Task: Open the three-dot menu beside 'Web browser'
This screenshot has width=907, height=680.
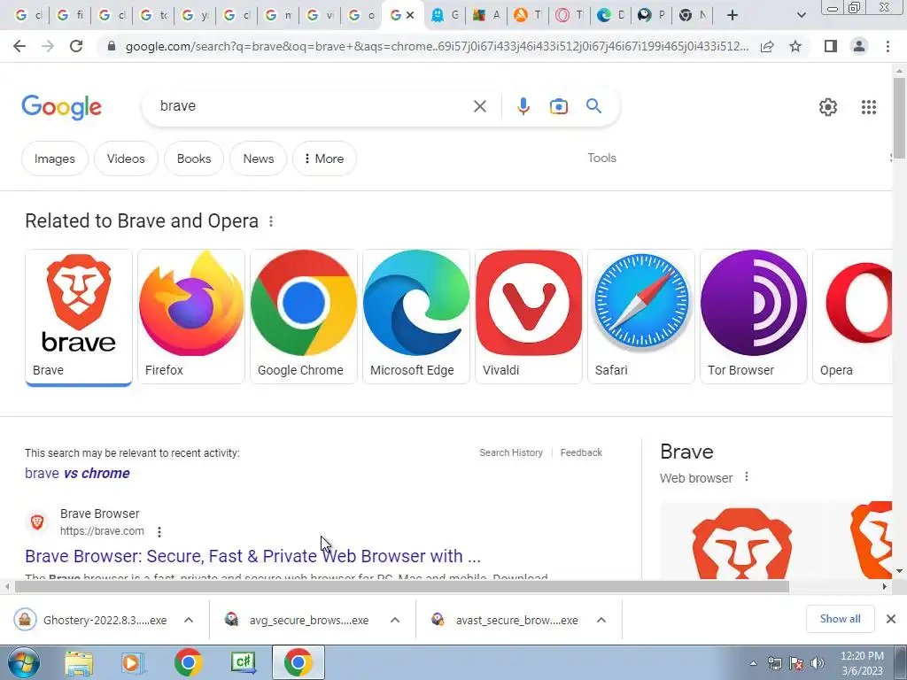Action: click(747, 477)
